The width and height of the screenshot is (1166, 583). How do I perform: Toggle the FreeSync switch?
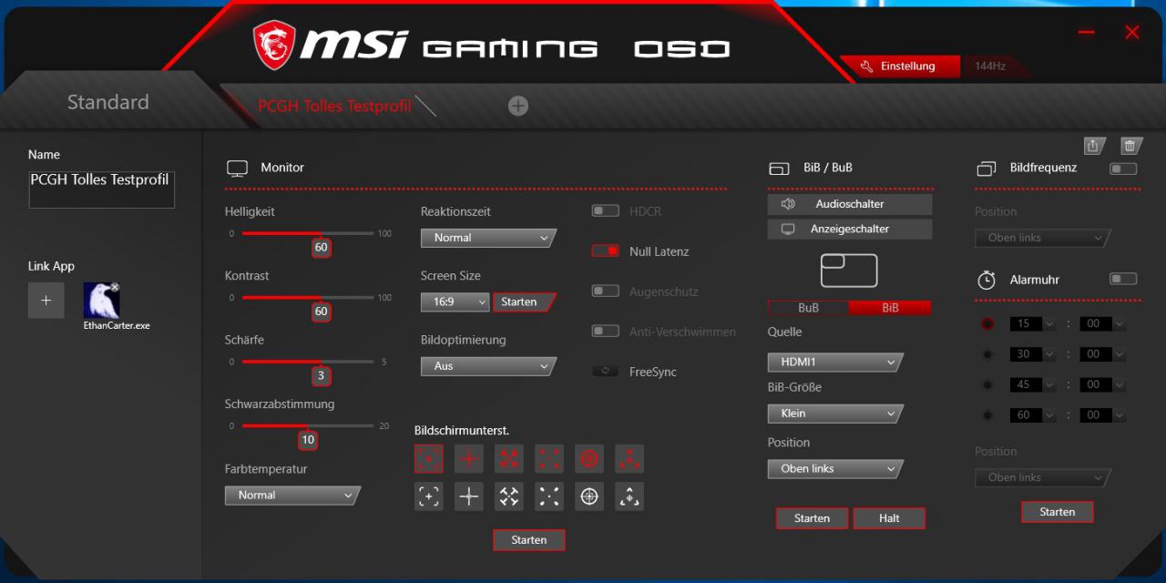point(605,372)
